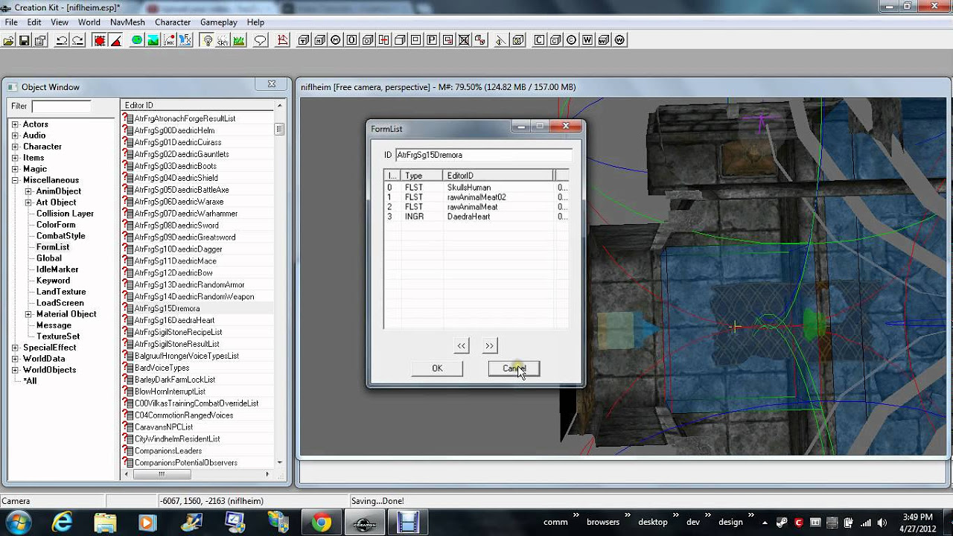Open the NavMesh menu
Screen dimensions: 953x536
[127, 22]
